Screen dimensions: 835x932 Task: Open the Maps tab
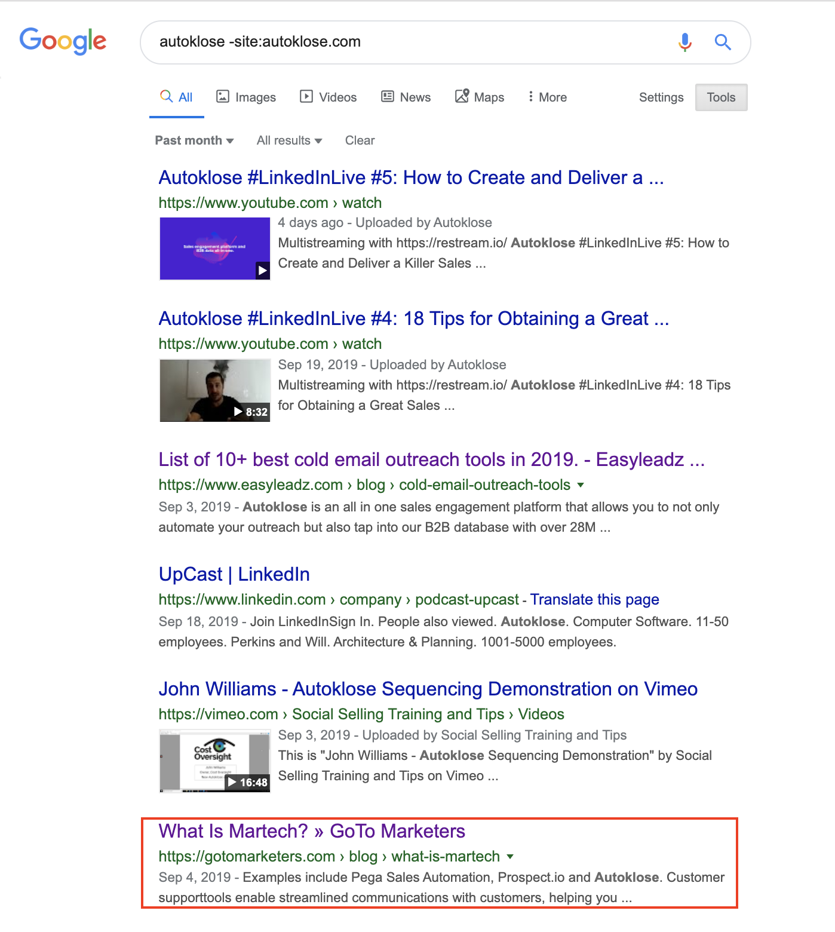(x=480, y=97)
